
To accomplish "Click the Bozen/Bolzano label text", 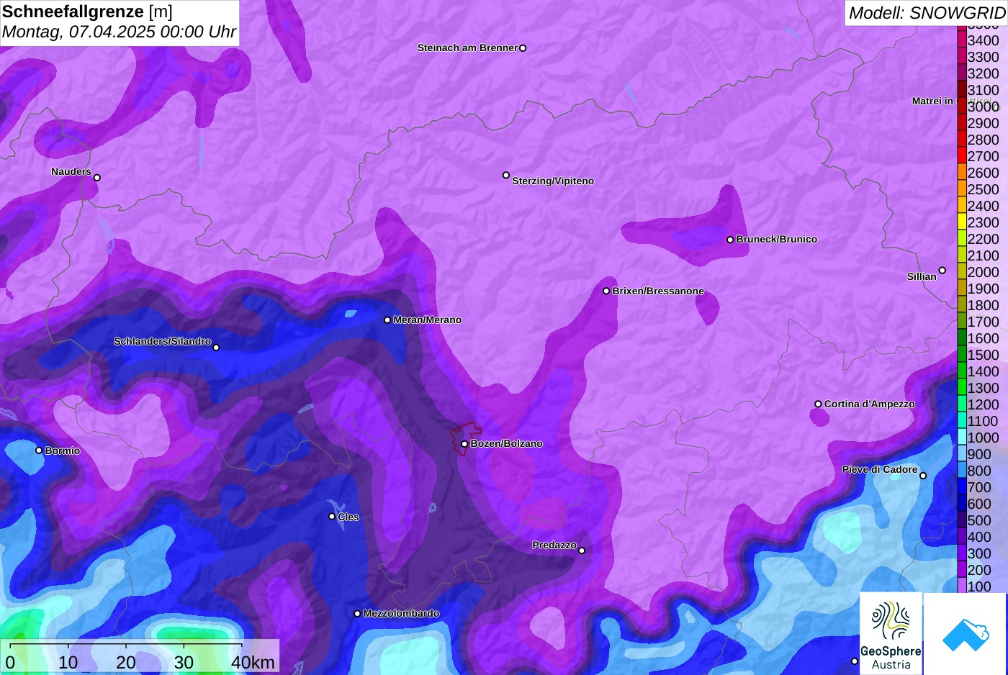I will pyautogui.click(x=507, y=444).
